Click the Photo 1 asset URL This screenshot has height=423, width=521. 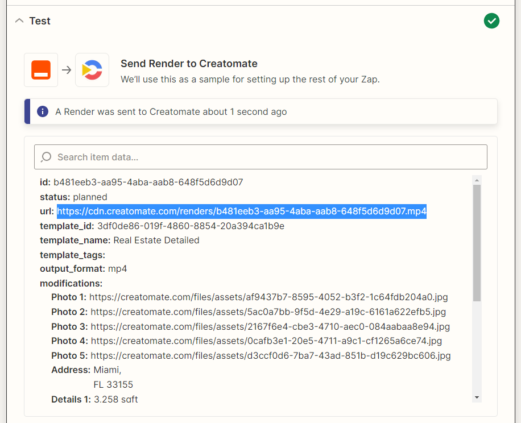click(x=268, y=297)
